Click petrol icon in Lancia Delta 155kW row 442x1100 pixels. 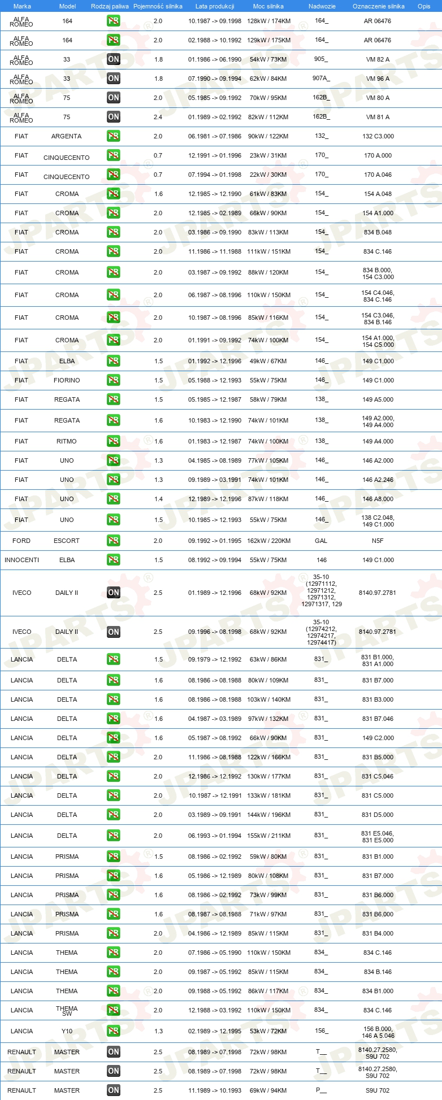point(114,836)
